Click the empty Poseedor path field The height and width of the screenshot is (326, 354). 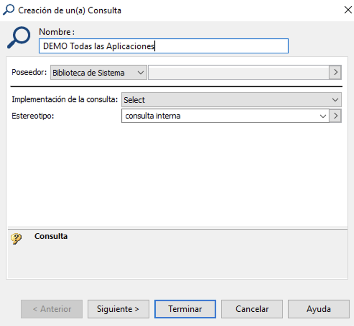coord(239,72)
